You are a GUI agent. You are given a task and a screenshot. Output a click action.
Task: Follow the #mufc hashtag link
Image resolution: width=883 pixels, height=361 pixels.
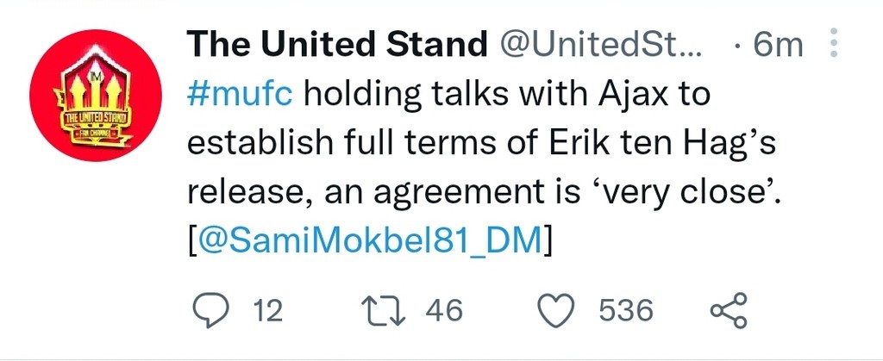(240, 93)
